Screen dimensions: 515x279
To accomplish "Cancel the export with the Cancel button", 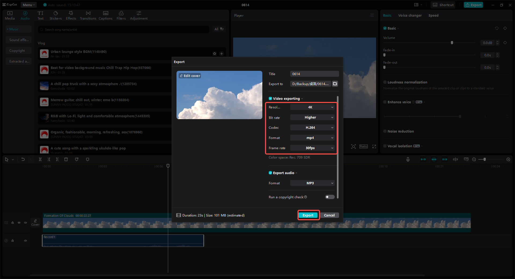I will (329, 215).
